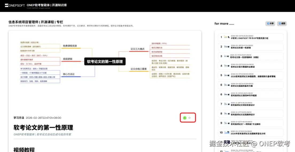Click the 学习方法 category tag
This screenshot has height=152, width=295.
pos(19,118)
